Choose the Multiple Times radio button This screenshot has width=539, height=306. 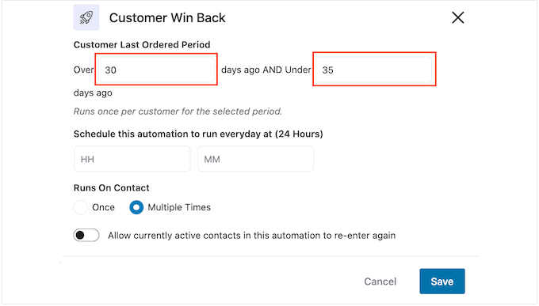click(136, 207)
